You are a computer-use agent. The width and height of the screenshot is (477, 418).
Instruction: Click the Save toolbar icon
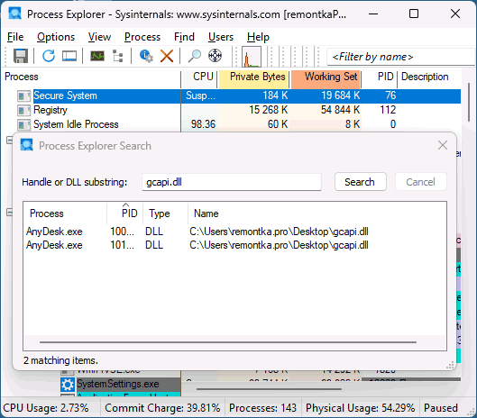(x=21, y=56)
